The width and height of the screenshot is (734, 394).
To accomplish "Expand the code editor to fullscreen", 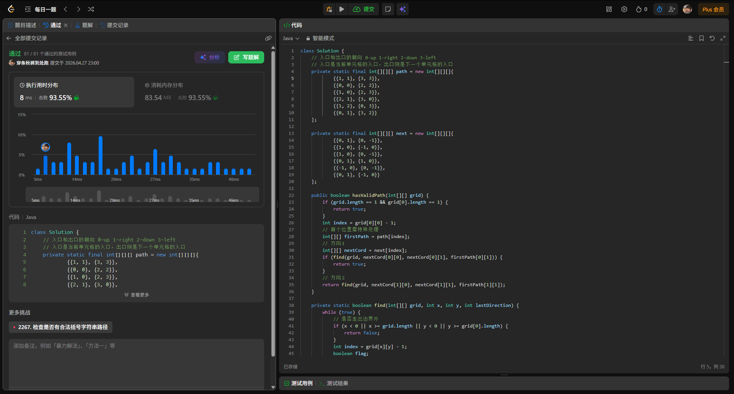I will pos(723,38).
